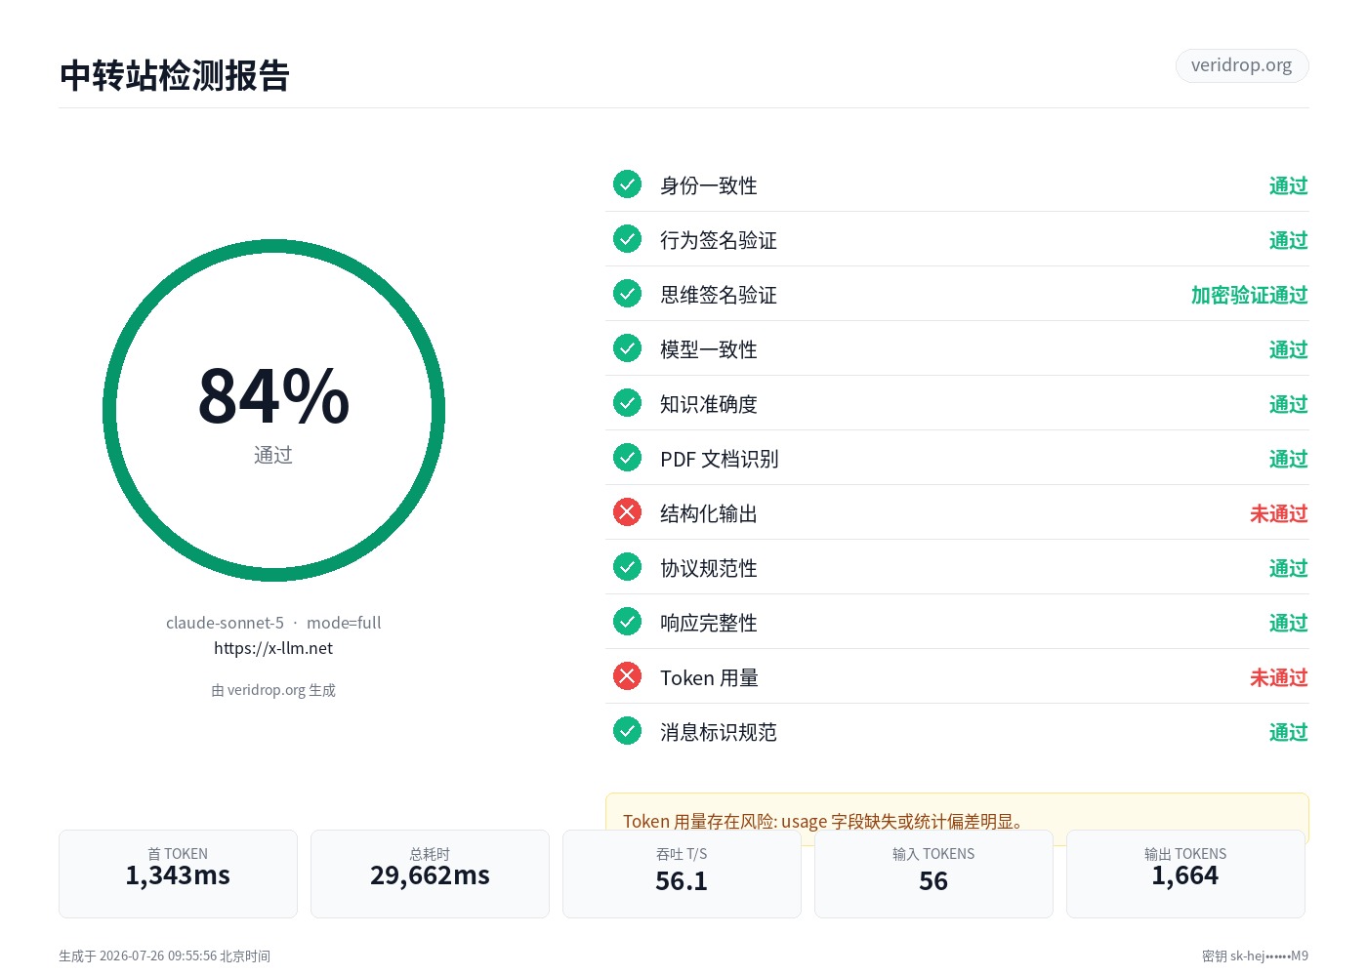
Task: Click the check icon beside 模型一致性
Action: (627, 348)
